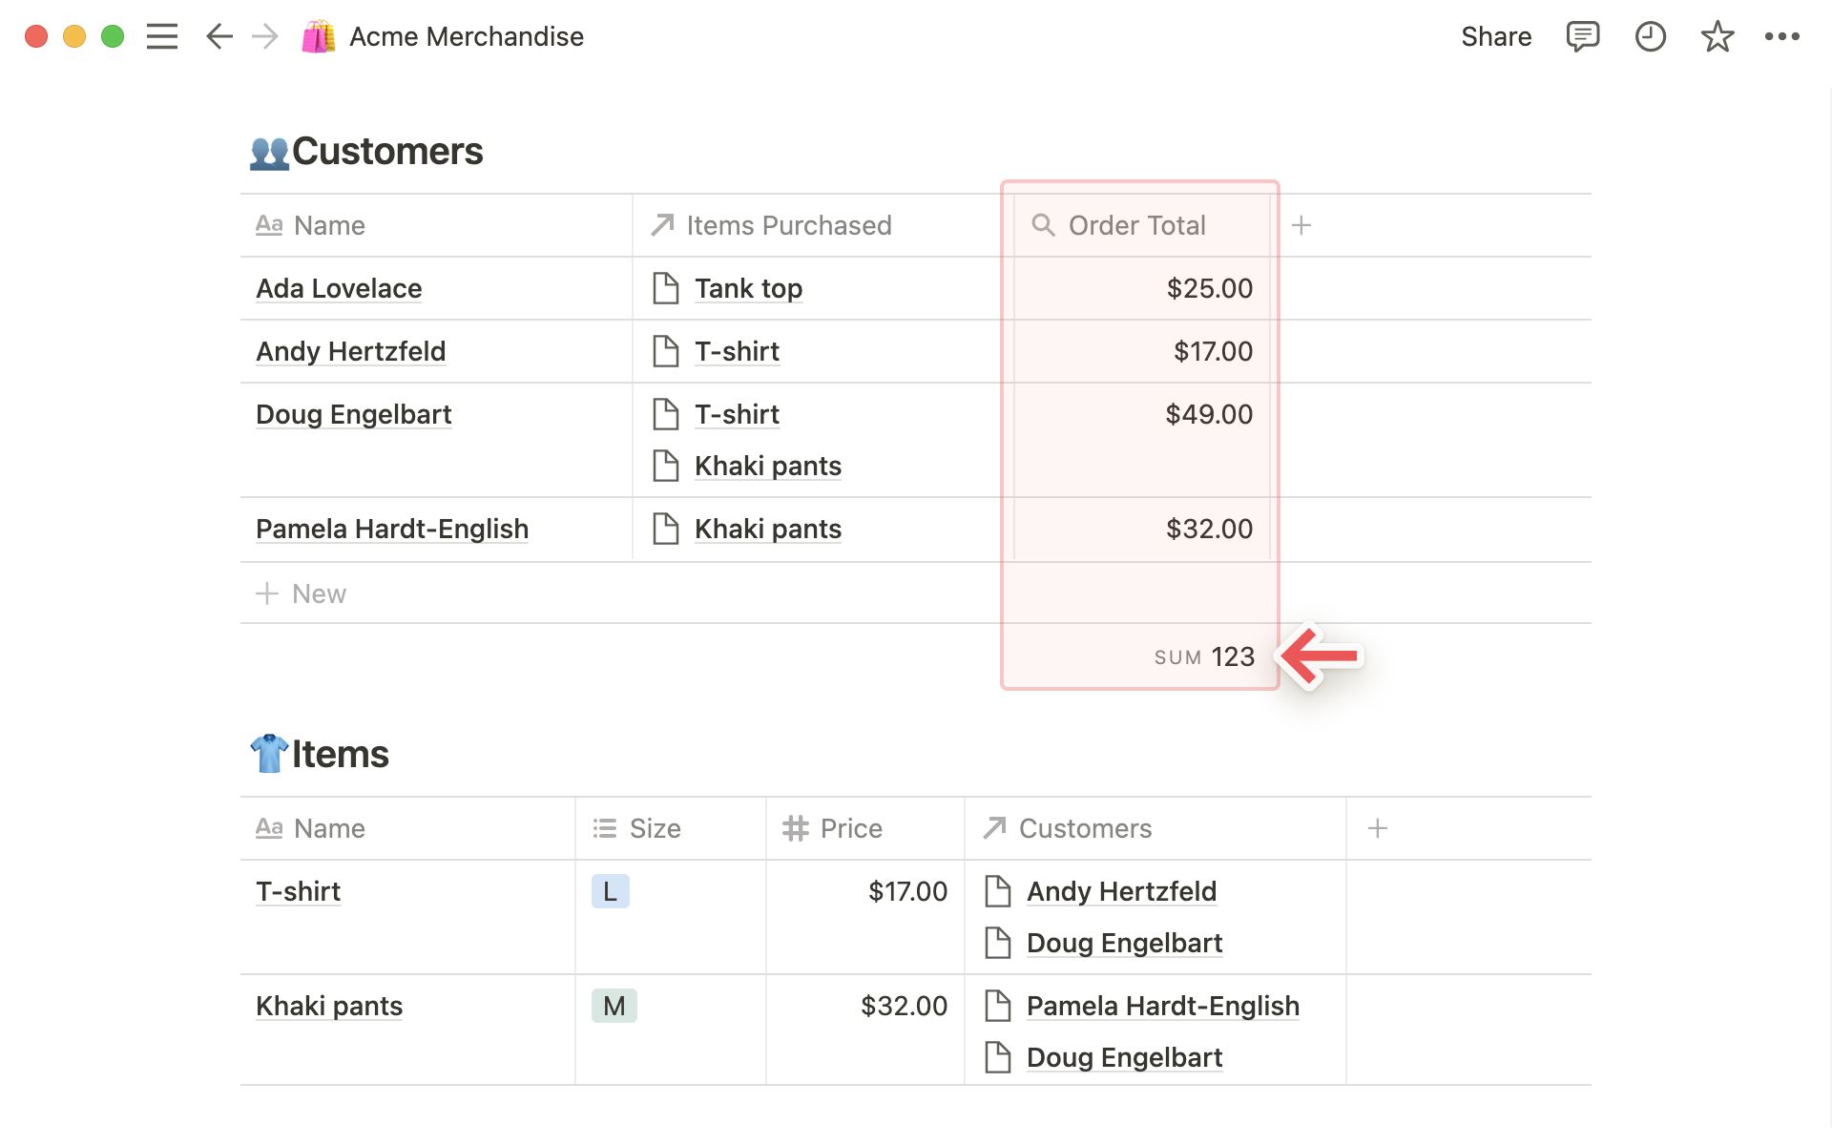Click the relation icon in Items table Customers column
This screenshot has width=1832, height=1145.
point(994,827)
